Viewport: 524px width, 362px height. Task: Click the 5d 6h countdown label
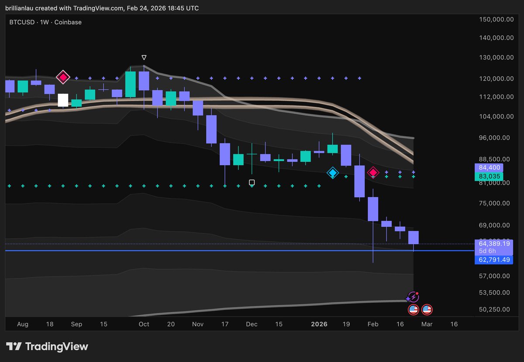tap(487, 251)
